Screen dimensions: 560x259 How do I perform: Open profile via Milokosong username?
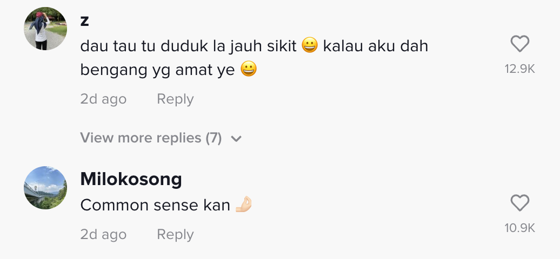point(131,179)
